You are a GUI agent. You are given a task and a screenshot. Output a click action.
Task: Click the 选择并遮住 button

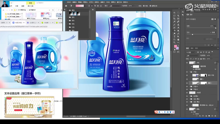pyautogui.click(x=210, y=39)
